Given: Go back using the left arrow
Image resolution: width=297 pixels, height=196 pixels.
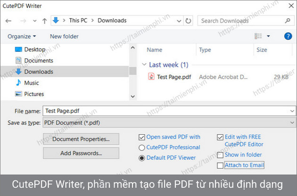Looking at the screenshot, I should pyautogui.click(x=8, y=21).
